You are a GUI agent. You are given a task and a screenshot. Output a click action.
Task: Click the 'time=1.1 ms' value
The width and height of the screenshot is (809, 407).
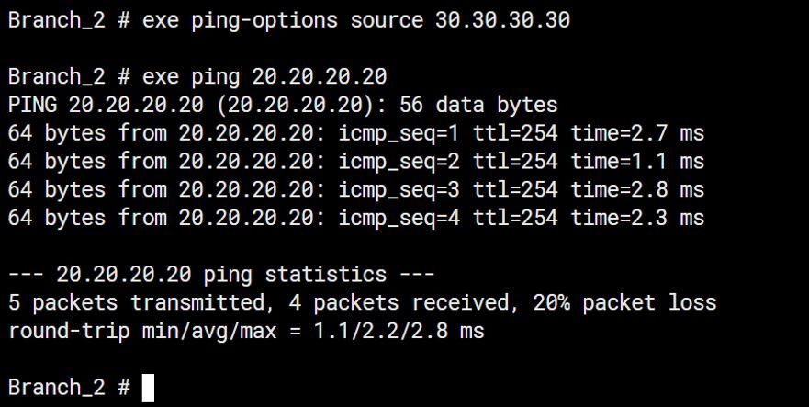coord(637,162)
